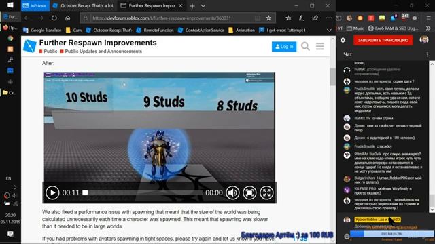The height and width of the screenshot is (244, 435).
Task: Open the chat options three-dot menu
Action: point(428,54)
